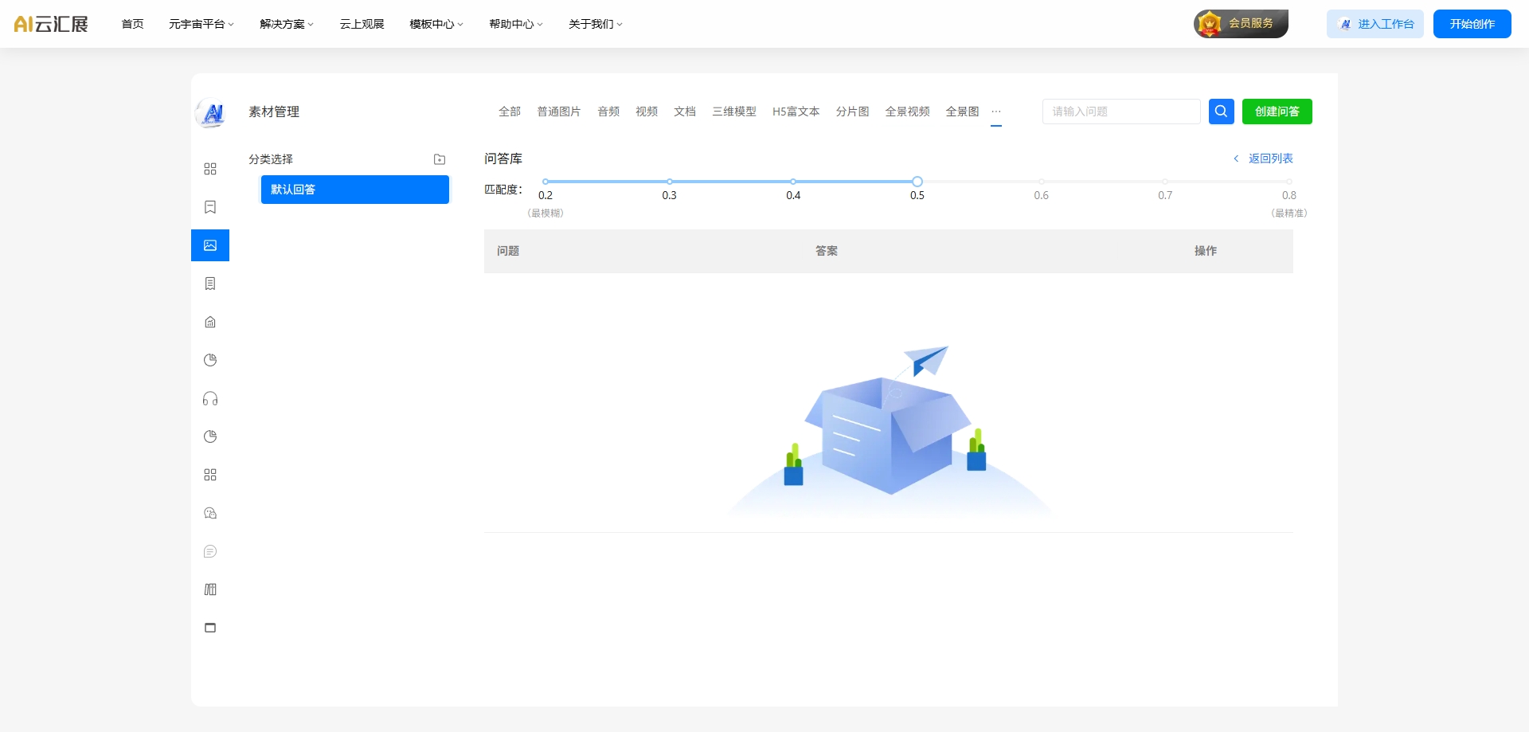This screenshot has height=732, width=1529.
Task: Show more material types via ellipsis tab
Action: point(996,112)
